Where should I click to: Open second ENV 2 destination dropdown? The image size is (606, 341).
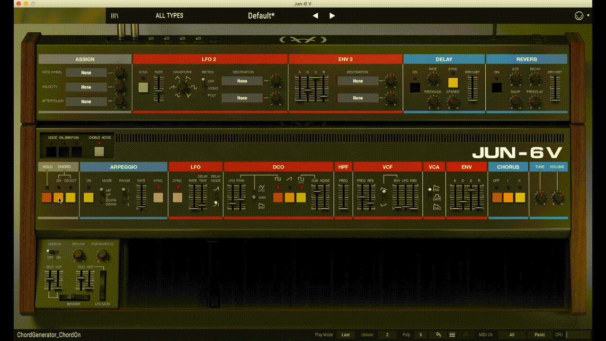click(x=357, y=98)
